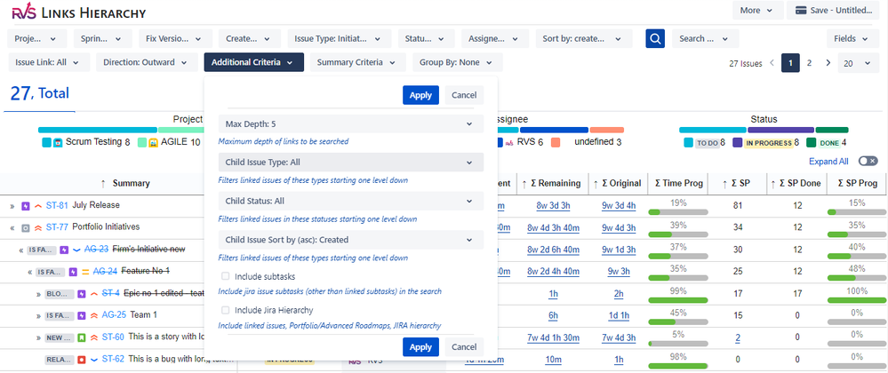Screen dimensions: 888x373
Task: Sort by Σ SP Done column arrow
Action: tap(772, 183)
